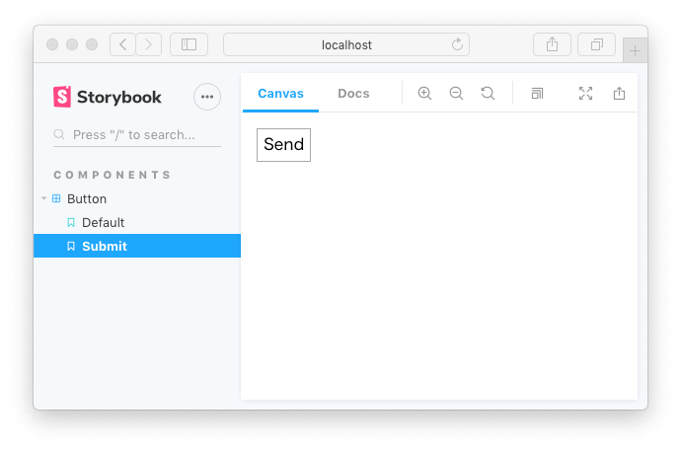The image size is (681, 451).
Task: Open the Default story
Action: [103, 223]
